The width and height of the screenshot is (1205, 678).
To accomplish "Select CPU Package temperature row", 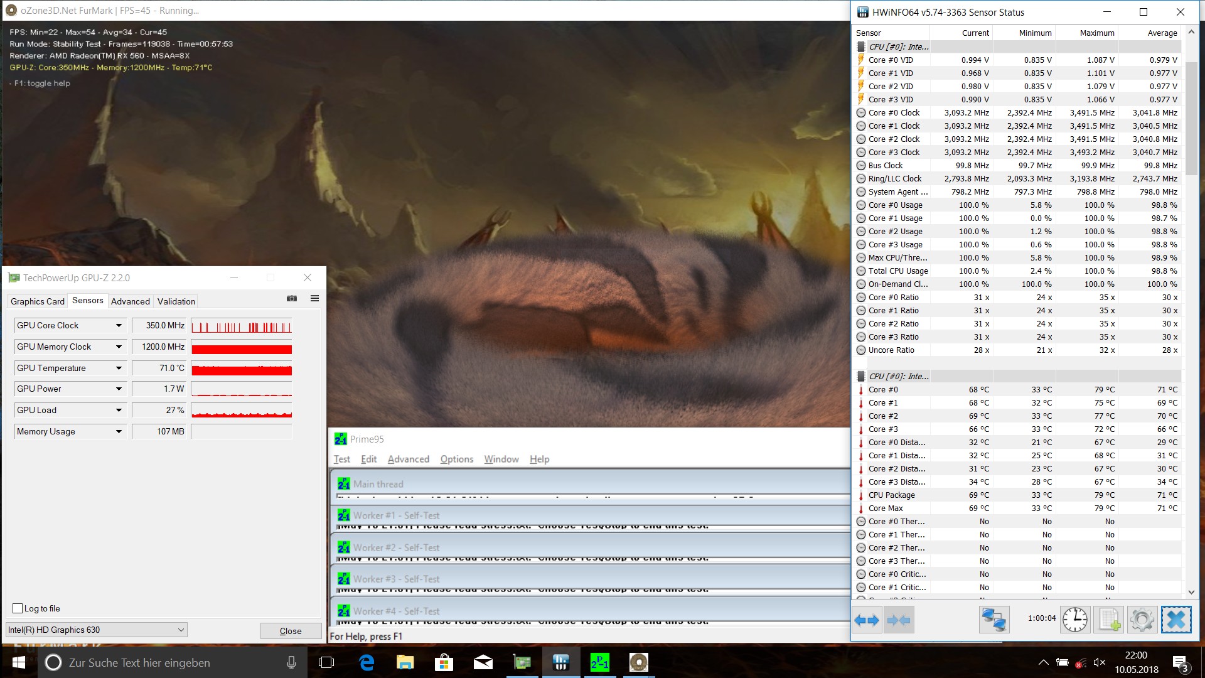I will point(1018,495).
